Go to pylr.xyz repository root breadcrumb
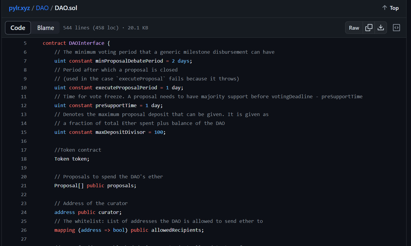 point(19,8)
